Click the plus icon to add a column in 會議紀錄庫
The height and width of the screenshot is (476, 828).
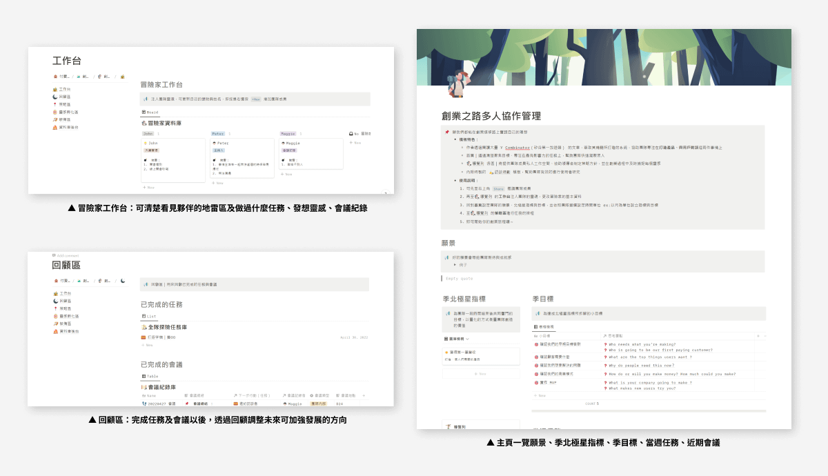point(364,396)
